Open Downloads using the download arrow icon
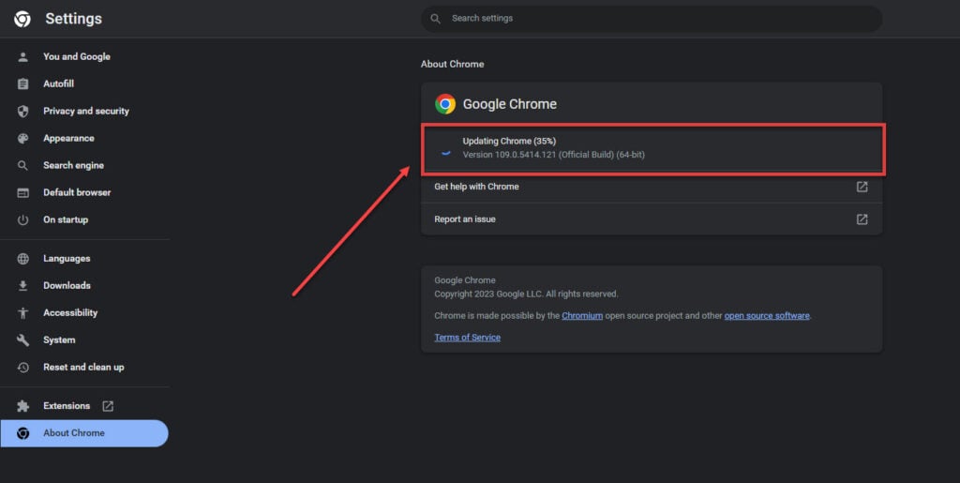 (x=22, y=286)
